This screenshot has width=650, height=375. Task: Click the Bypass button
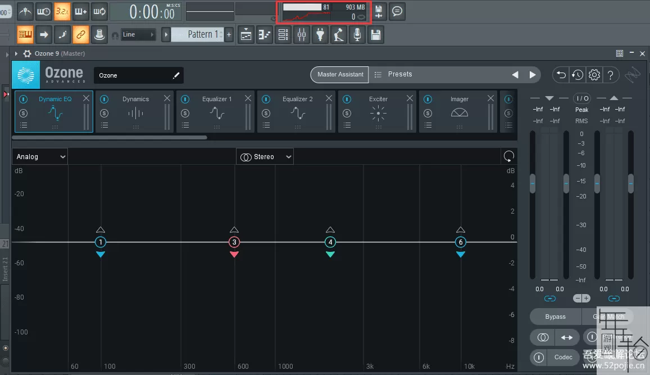(x=556, y=317)
